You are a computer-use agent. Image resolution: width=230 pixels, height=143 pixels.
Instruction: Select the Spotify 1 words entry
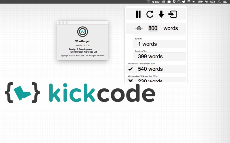pos(160,44)
